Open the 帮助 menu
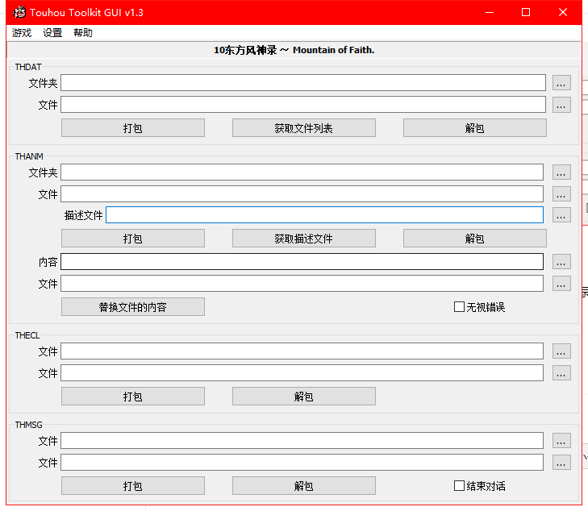The height and width of the screenshot is (511, 588). pos(83,33)
